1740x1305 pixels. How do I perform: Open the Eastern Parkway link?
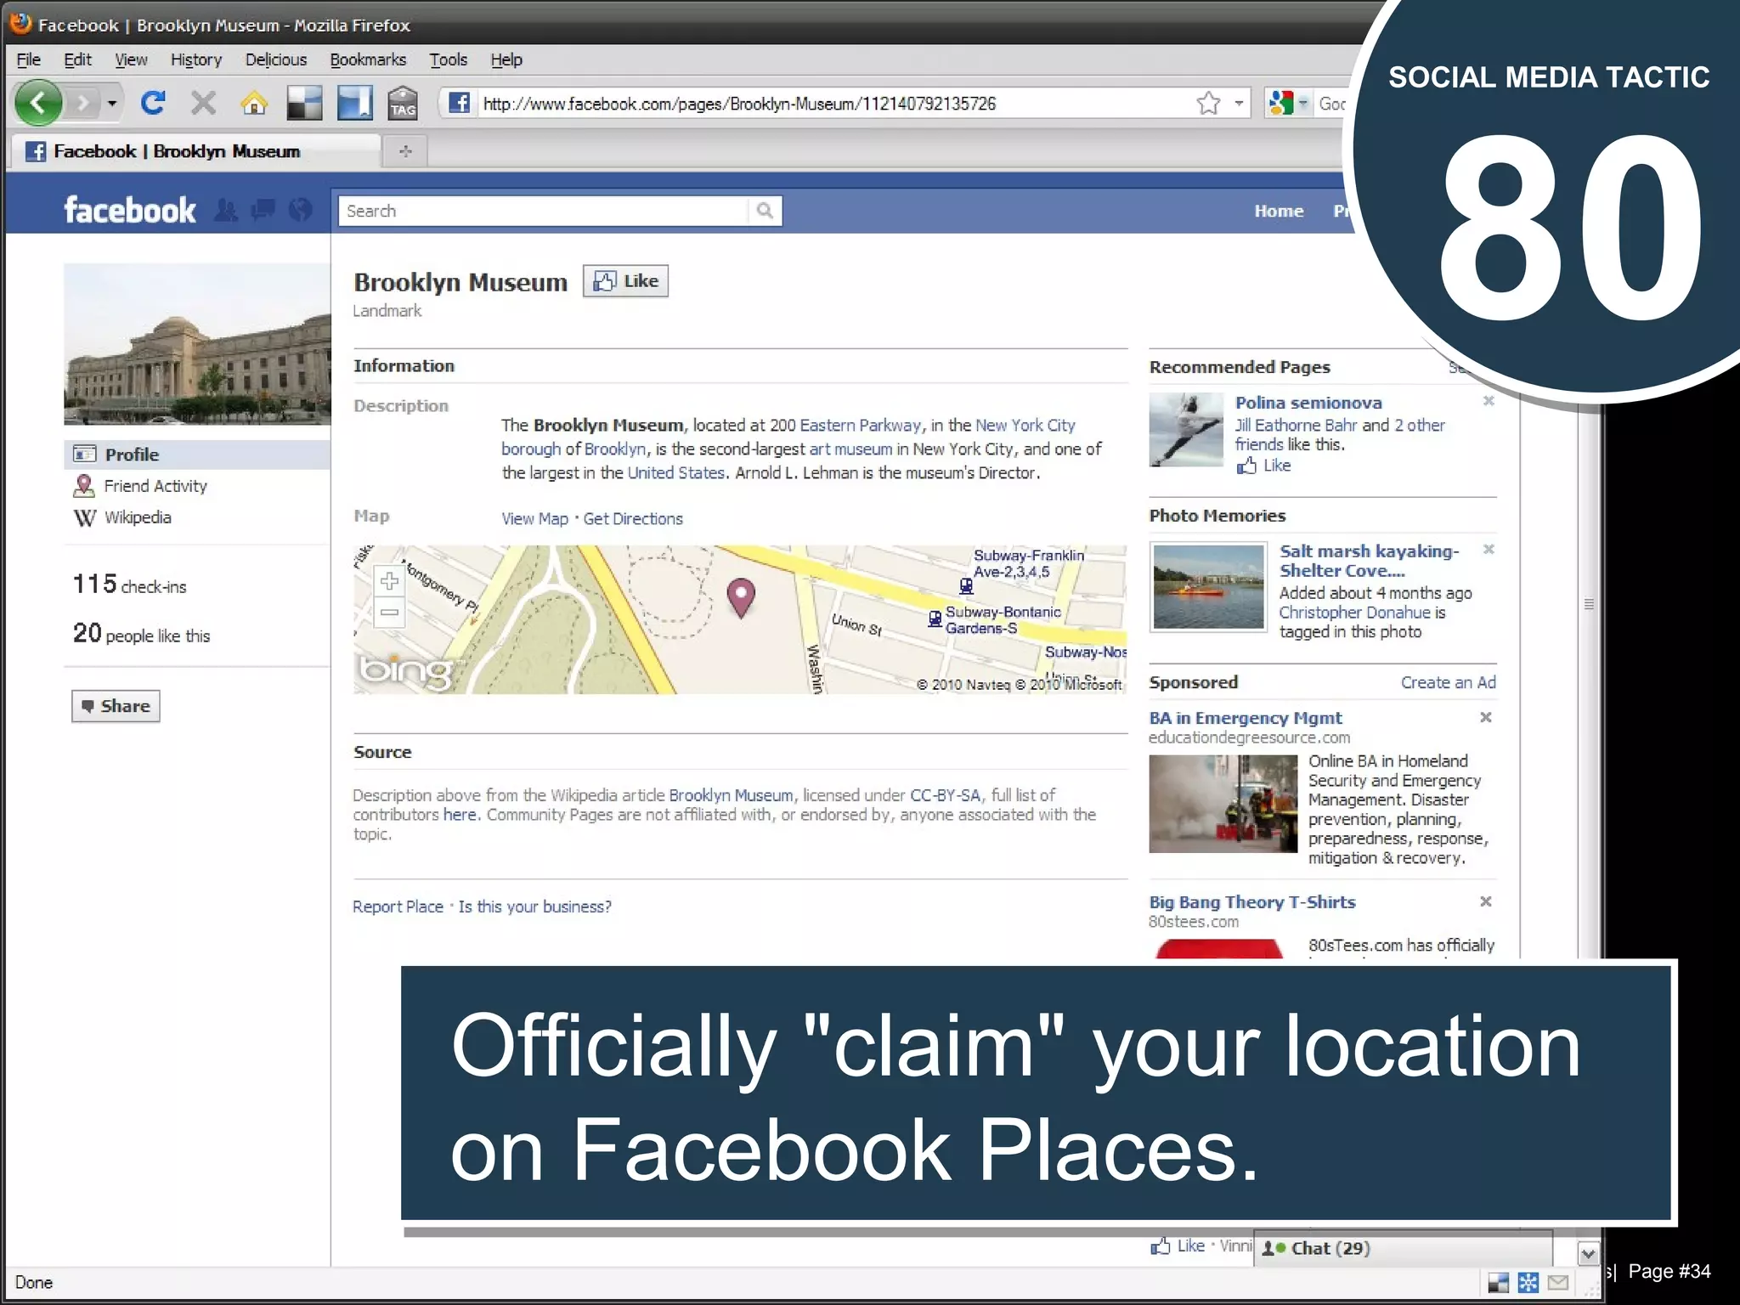coord(860,425)
